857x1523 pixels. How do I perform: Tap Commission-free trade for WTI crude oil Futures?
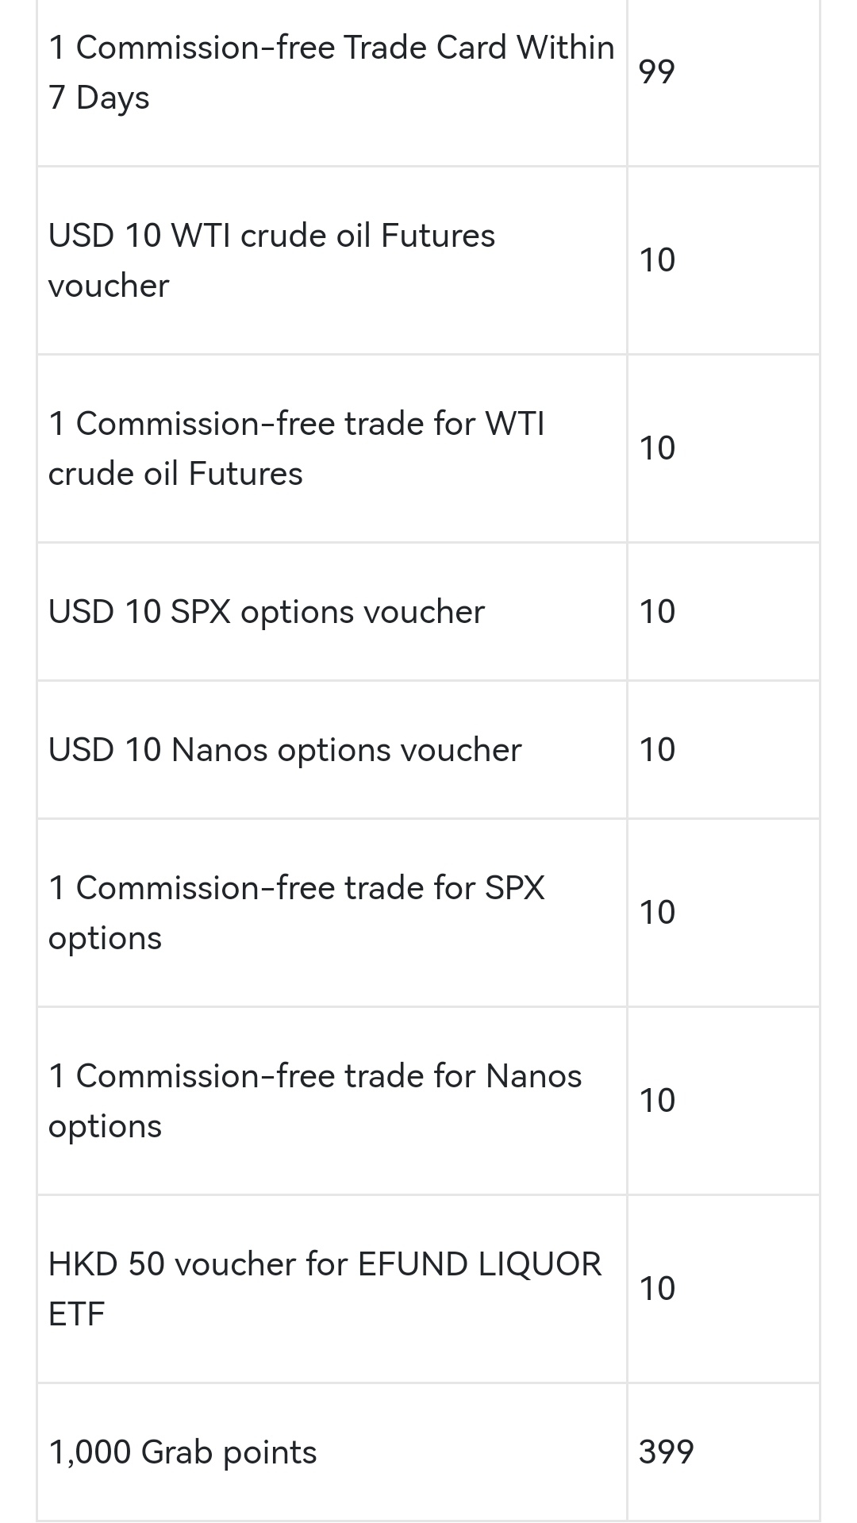click(x=296, y=448)
